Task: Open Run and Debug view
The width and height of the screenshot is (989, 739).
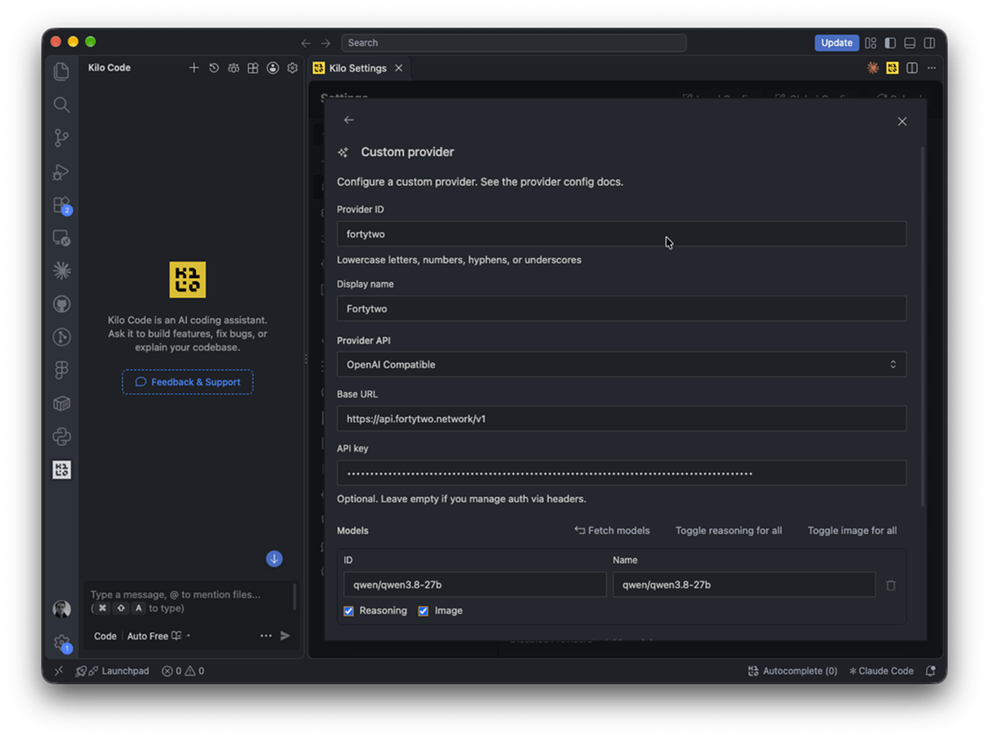Action: pos(62,172)
